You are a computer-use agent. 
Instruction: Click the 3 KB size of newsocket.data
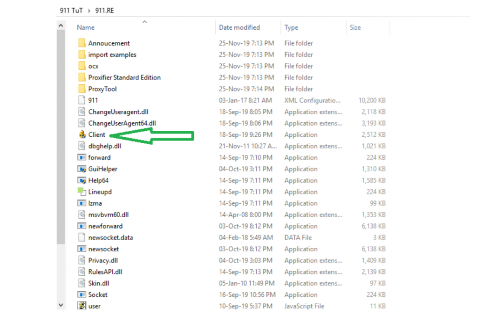[379, 237]
